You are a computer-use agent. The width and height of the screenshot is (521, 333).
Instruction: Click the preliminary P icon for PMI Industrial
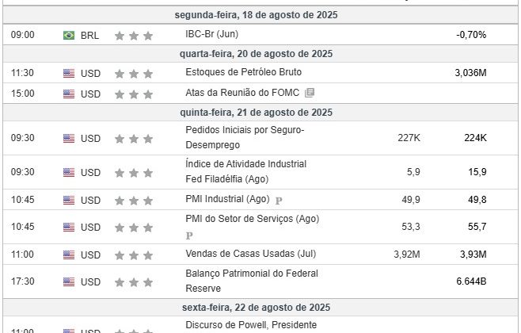(279, 201)
